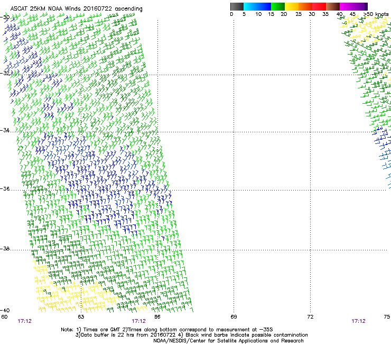
Task: Select the brown 35-40 knots color bar segment
Action: (333, 6)
